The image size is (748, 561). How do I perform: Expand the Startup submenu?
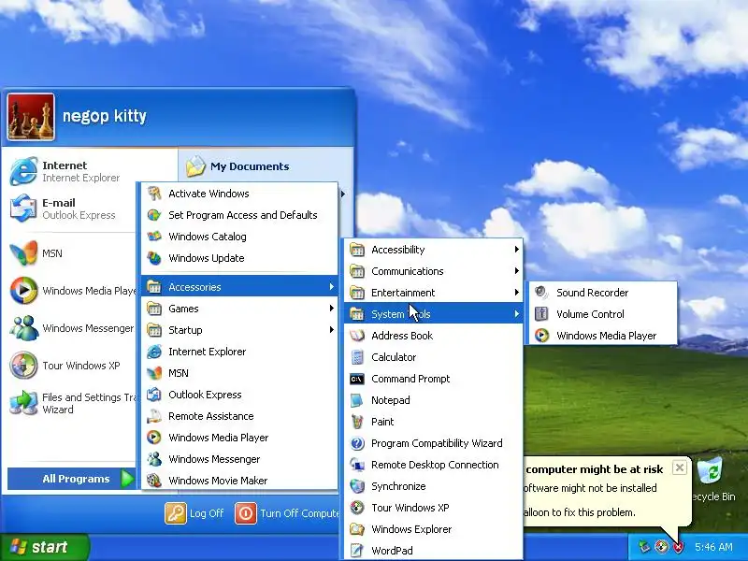239,330
